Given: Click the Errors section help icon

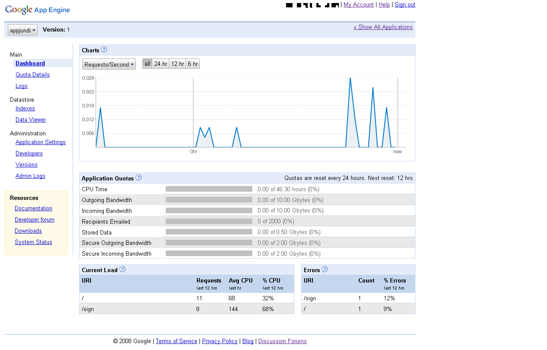Looking at the screenshot, I should pyautogui.click(x=325, y=269).
